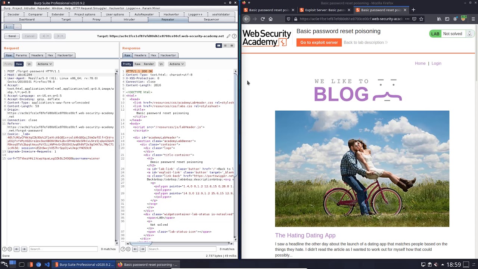This screenshot has width=478, height=269.
Task: Go to Firefox home page icon
Action: (271, 19)
